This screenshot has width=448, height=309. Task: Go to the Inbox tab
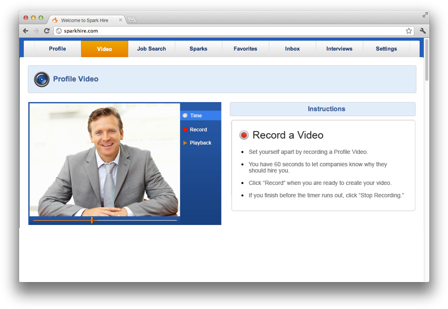click(292, 48)
